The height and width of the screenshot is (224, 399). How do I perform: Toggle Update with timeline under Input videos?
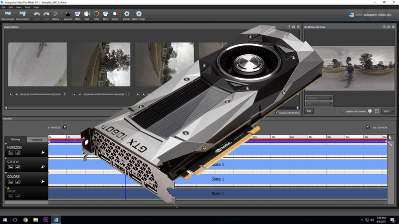277,112
